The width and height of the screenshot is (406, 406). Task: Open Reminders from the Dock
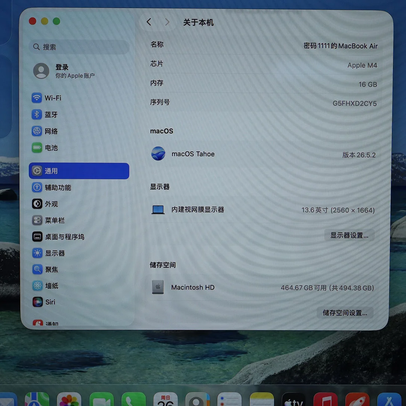pos(229,399)
